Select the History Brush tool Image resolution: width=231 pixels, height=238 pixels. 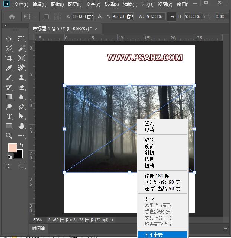coord(9,87)
